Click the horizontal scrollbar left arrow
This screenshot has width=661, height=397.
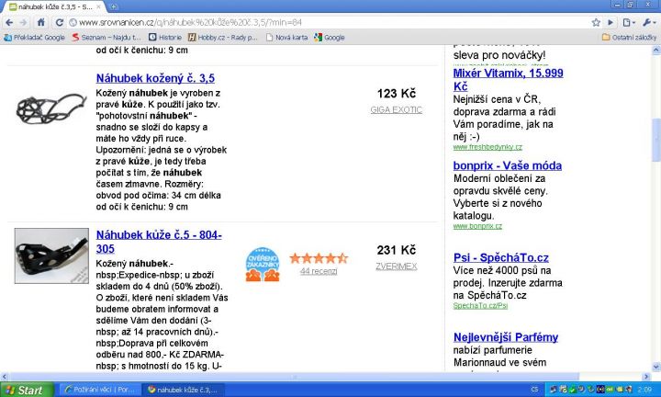pyautogui.click(x=5, y=377)
